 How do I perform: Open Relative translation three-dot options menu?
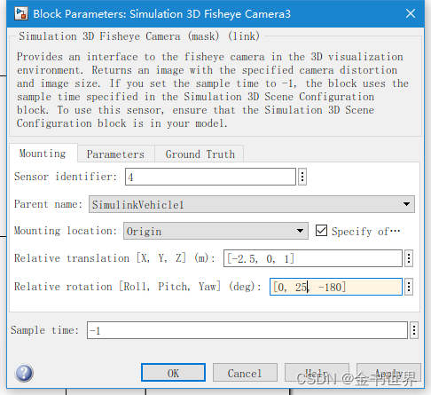409,258
